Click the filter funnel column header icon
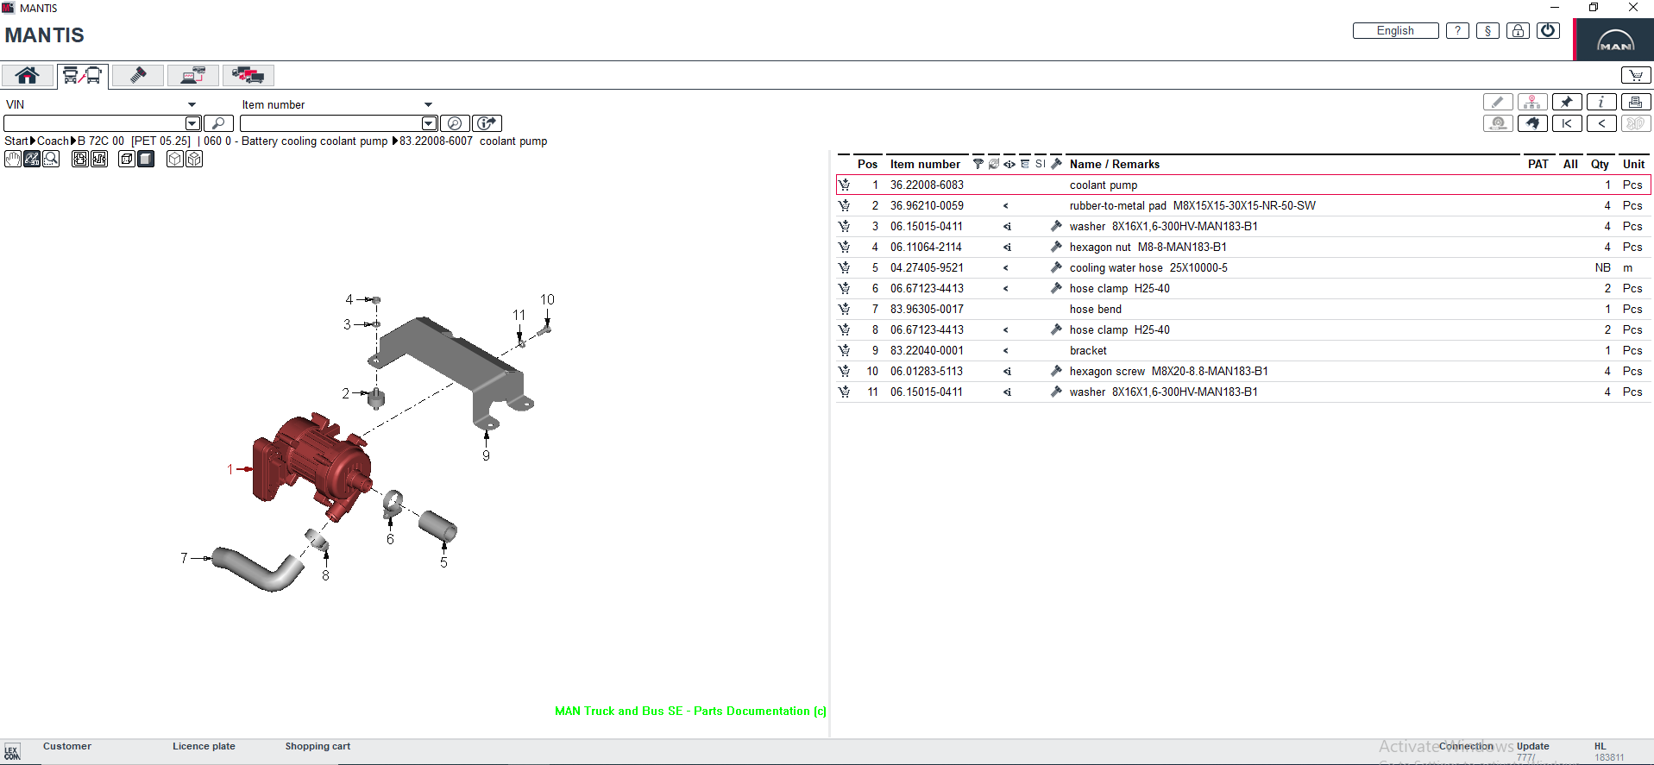 [978, 164]
